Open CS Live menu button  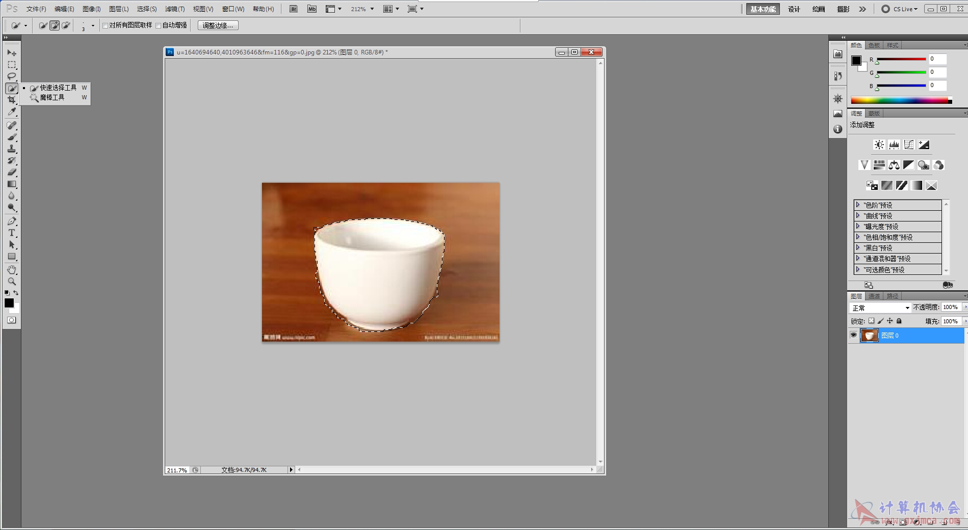[x=900, y=9]
